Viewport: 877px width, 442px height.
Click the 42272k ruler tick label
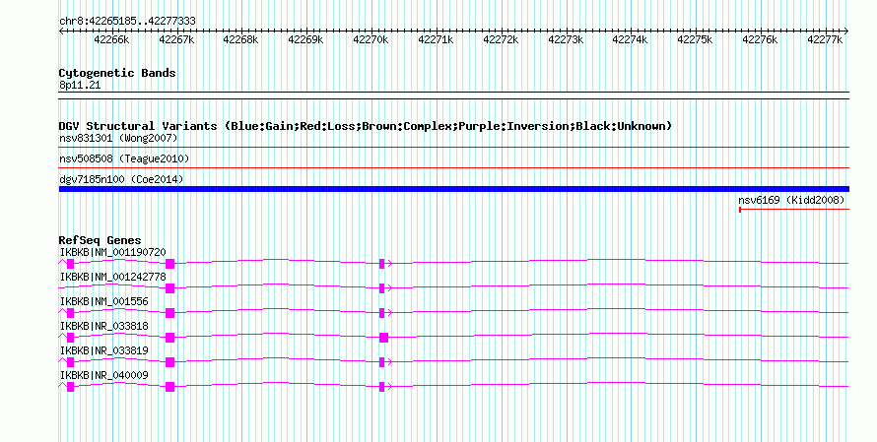(501, 39)
